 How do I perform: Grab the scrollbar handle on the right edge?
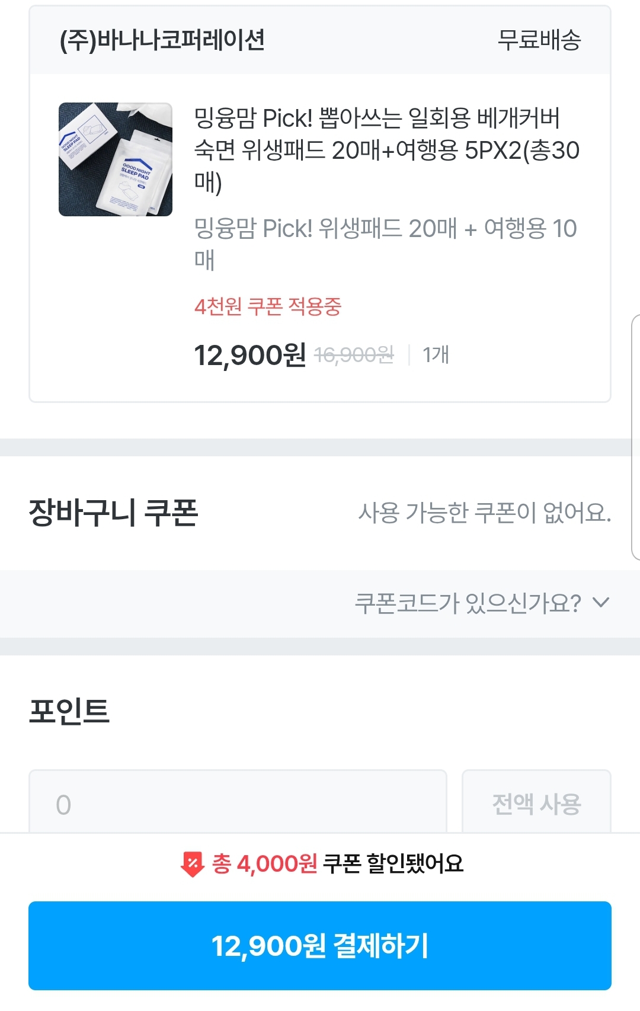pos(636,437)
